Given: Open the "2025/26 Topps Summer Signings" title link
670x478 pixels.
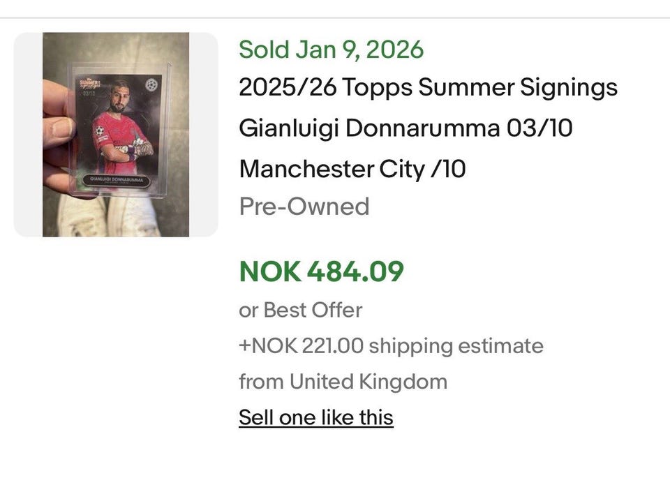Looking at the screenshot, I should [428, 88].
